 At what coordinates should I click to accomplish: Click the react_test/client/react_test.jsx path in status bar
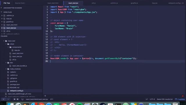coord(37,99)
